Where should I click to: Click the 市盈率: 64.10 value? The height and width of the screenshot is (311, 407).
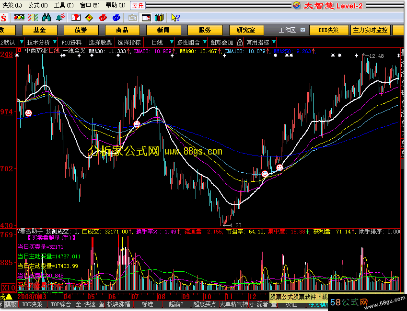245,232
